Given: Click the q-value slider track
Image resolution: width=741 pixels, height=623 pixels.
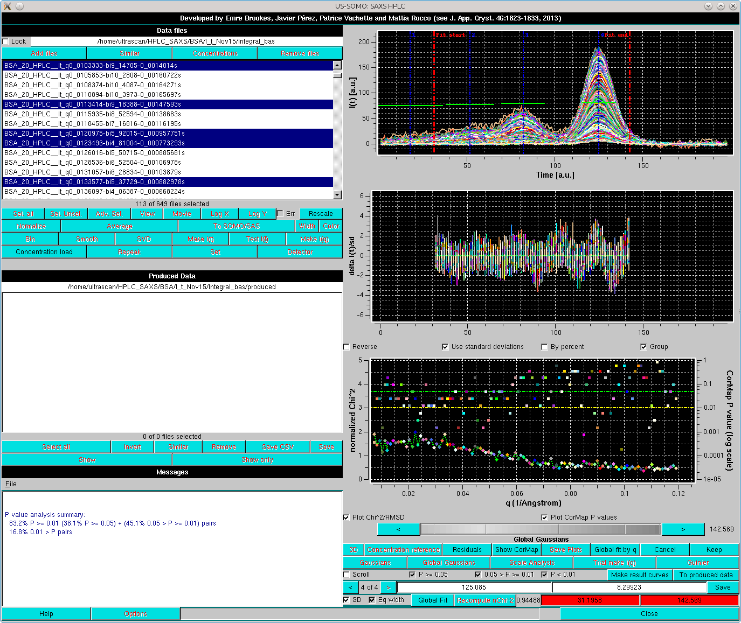Looking at the screenshot, I should click(540, 529).
